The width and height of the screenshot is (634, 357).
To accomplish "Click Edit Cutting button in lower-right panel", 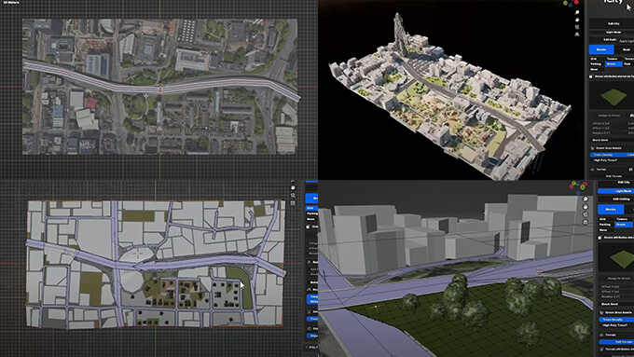I will (615, 199).
